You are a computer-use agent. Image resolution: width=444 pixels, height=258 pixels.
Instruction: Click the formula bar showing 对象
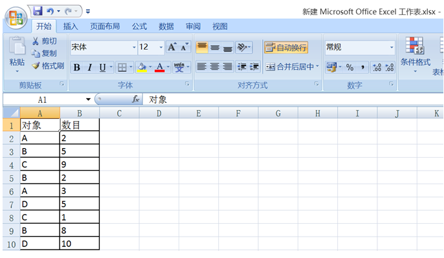(x=293, y=100)
